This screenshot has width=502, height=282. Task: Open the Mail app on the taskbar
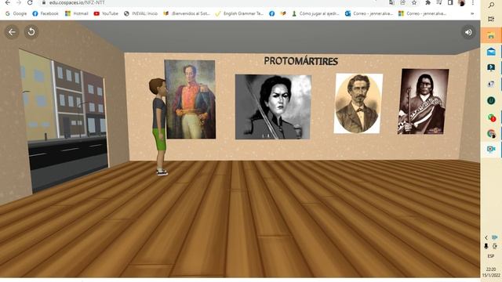(x=491, y=52)
